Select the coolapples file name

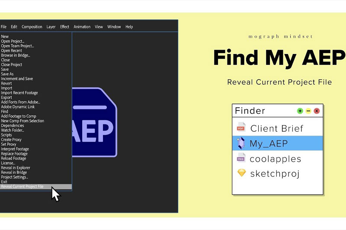(x=276, y=159)
